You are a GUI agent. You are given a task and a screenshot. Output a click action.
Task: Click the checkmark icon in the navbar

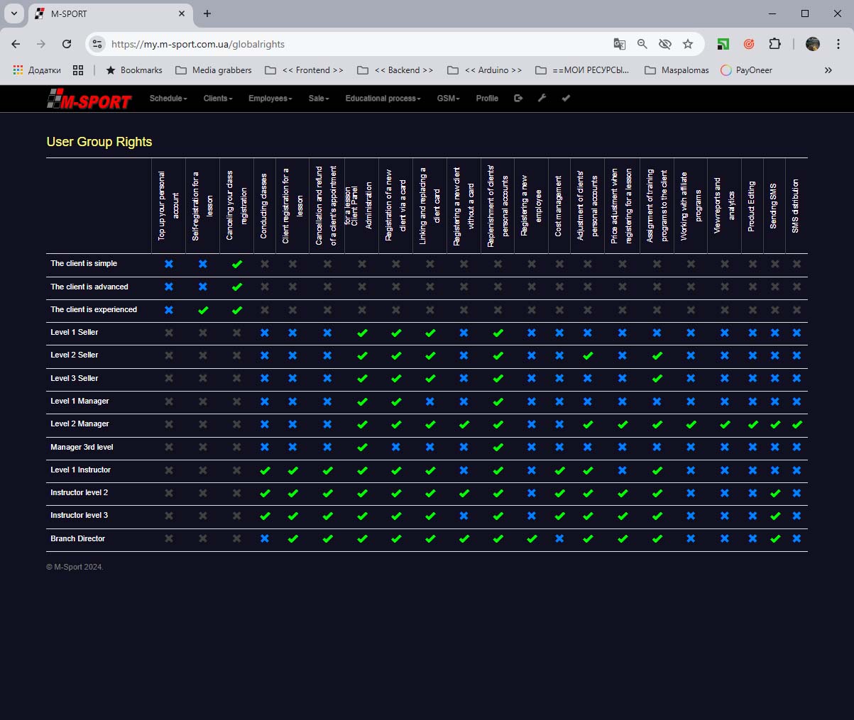(566, 99)
